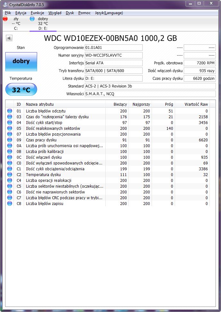Click the 'Próg' column header
The image size is (221, 312).
(x=163, y=104)
